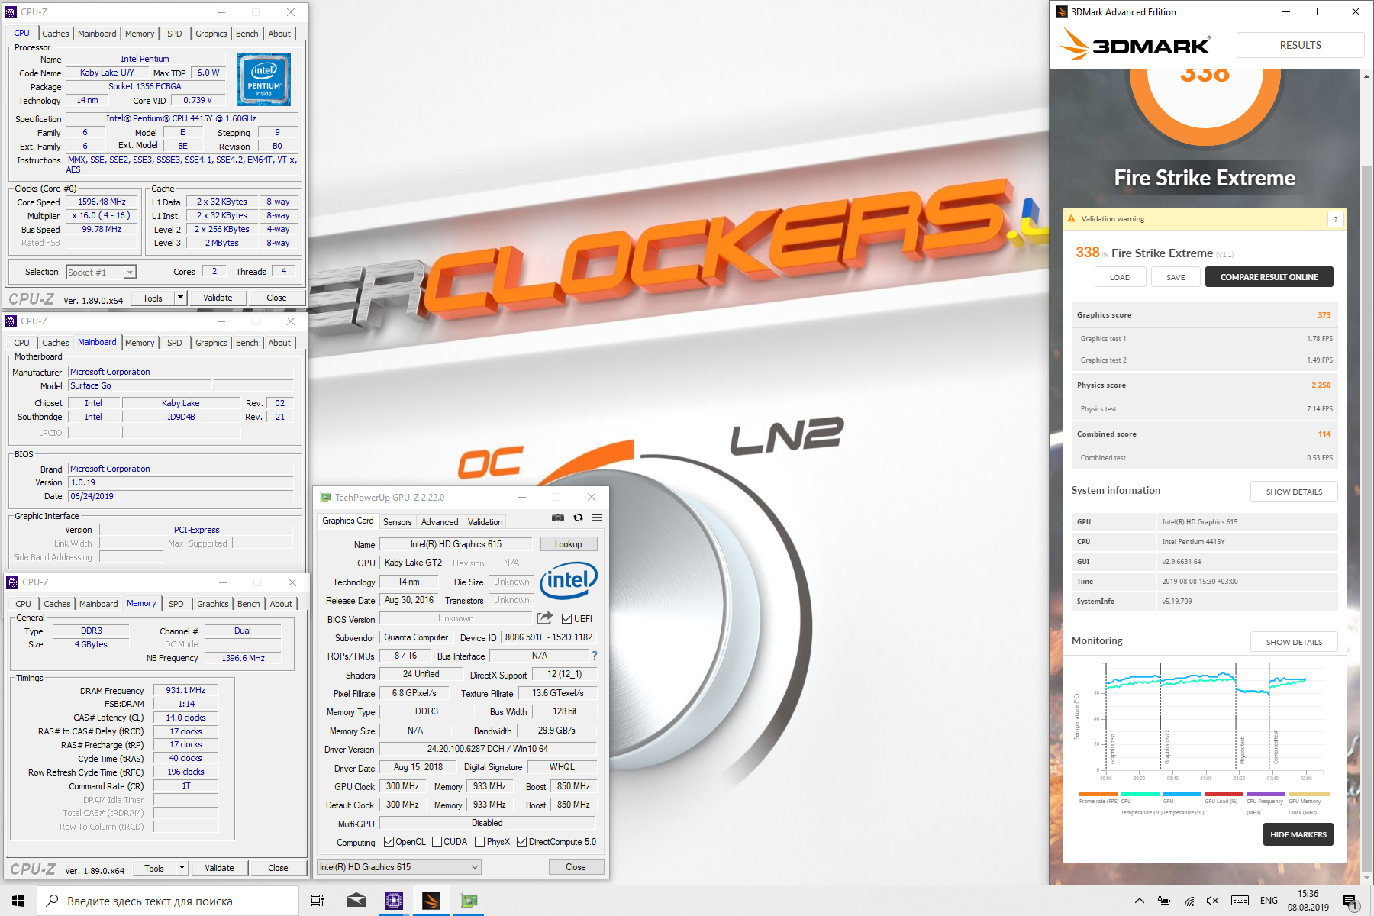Viewport: 1374px width, 916px height.
Task: Open the GPU-Z hamburger menu
Action: [597, 518]
